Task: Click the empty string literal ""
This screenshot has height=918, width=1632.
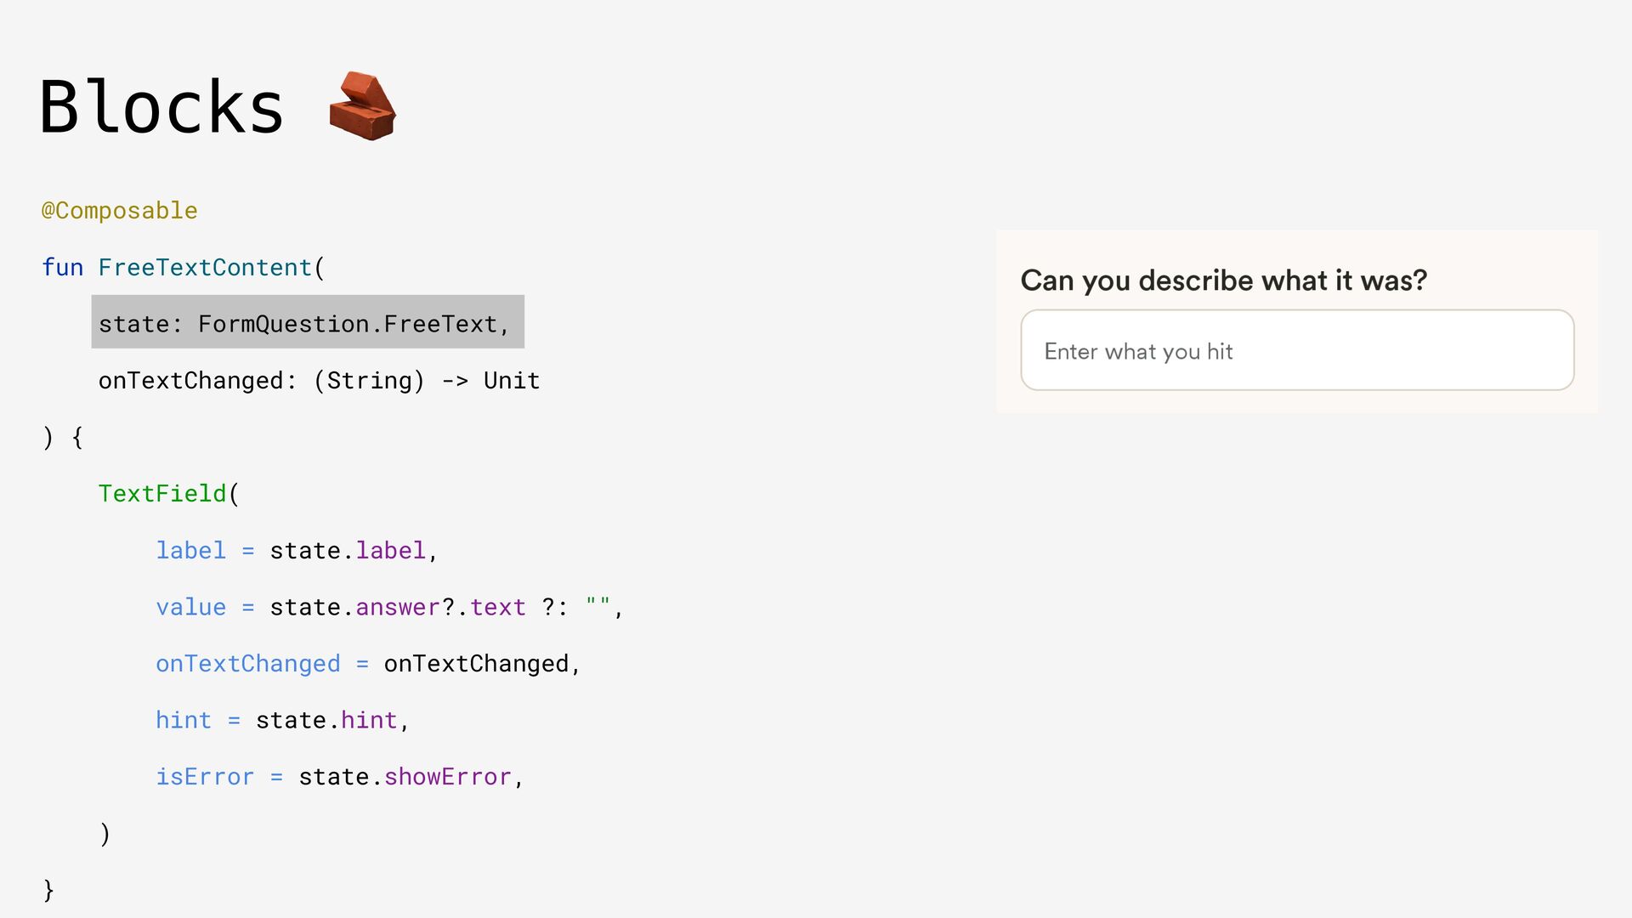Action: pyautogui.click(x=598, y=606)
